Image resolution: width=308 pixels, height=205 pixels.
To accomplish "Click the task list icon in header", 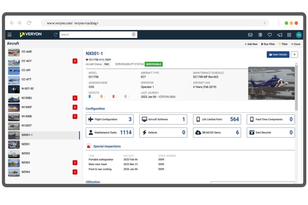I will tap(260, 35).
